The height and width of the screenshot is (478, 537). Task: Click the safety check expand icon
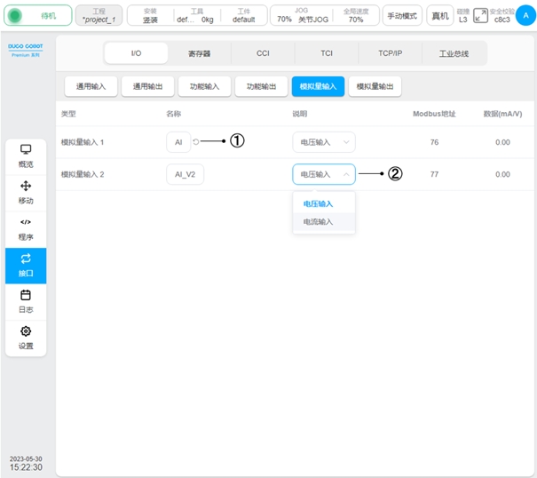pos(480,15)
